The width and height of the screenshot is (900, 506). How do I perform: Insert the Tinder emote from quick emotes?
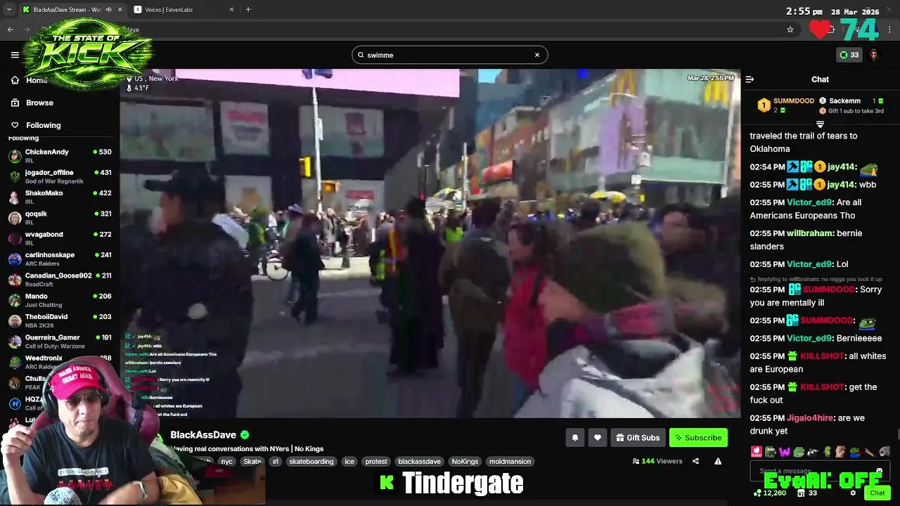click(757, 451)
